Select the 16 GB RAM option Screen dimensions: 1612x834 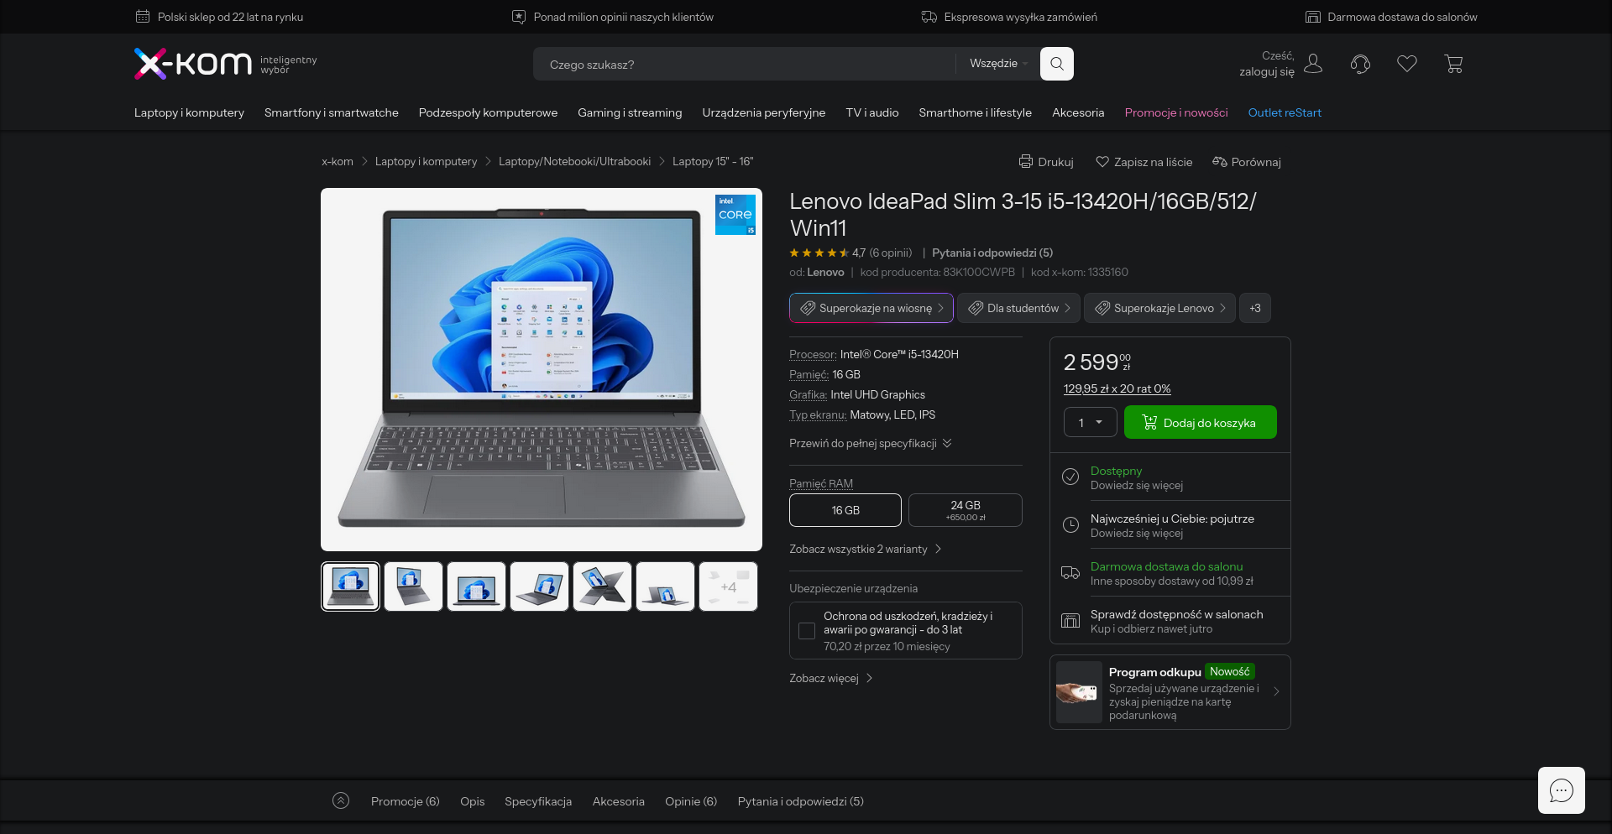845,510
